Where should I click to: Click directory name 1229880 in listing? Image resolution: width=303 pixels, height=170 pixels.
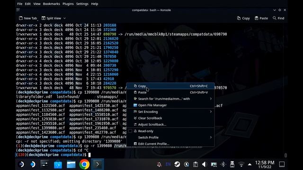click(x=111, y=61)
